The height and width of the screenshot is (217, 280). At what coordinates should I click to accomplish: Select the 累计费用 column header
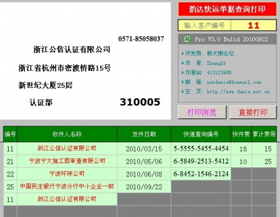264,134
